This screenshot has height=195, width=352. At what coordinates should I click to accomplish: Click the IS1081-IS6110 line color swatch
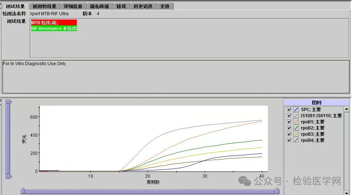[296, 116]
